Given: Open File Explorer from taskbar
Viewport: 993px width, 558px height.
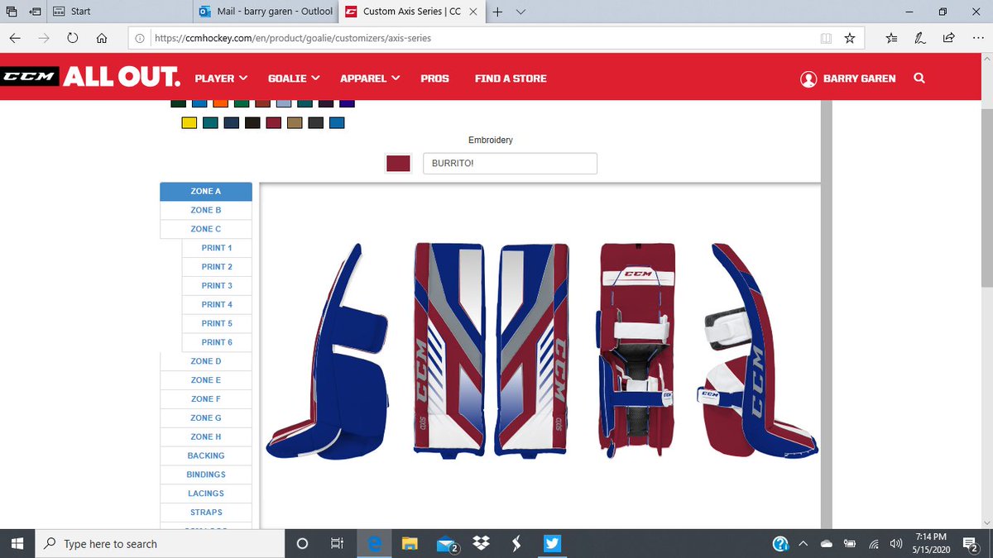Looking at the screenshot, I should pyautogui.click(x=410, y=544).
